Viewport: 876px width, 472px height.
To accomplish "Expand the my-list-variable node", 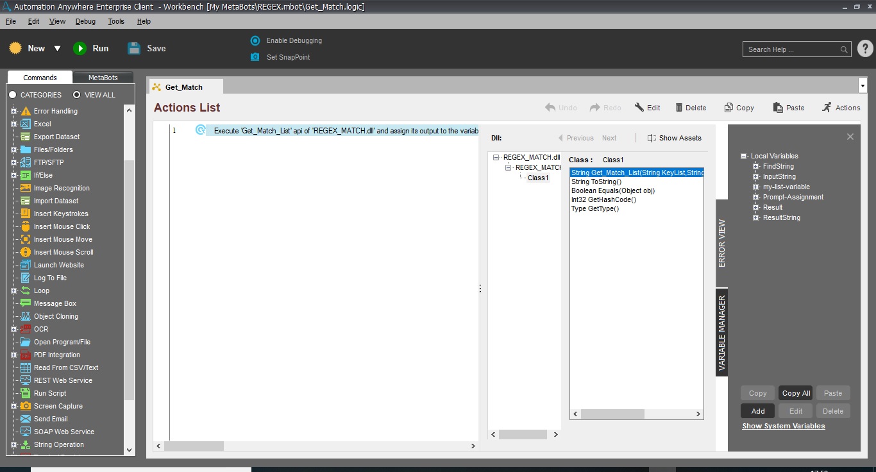I will click(x=756, y=187).
